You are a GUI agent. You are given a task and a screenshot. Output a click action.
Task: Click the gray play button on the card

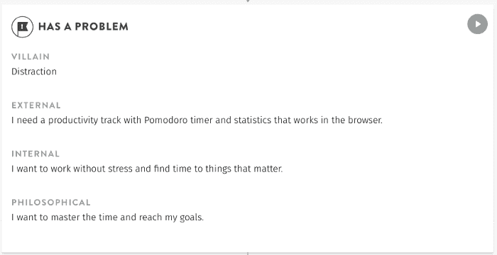(x=477, y=24)
